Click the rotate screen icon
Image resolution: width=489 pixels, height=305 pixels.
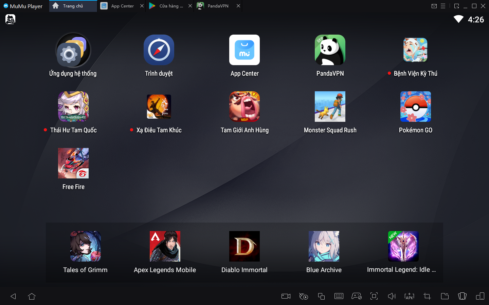coord(463,296)
